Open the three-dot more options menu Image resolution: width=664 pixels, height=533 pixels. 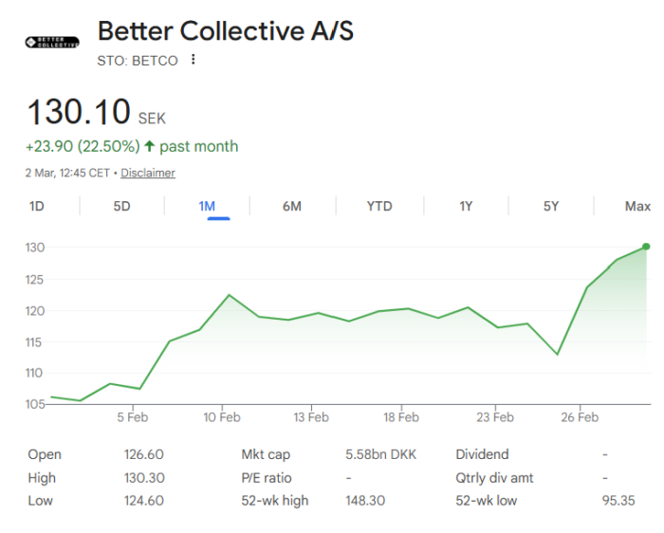coord(194,60)
